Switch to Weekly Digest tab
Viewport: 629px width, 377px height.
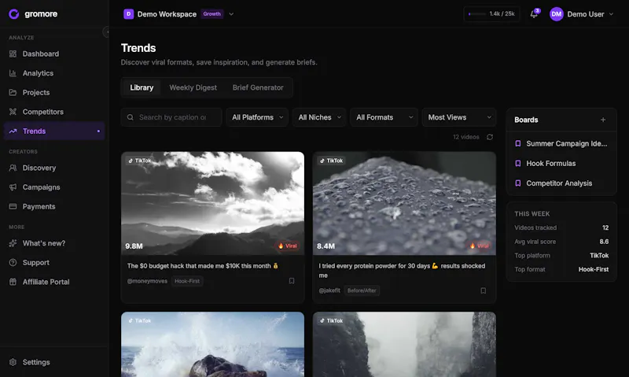pyautogui.click(x=193, y=87)
